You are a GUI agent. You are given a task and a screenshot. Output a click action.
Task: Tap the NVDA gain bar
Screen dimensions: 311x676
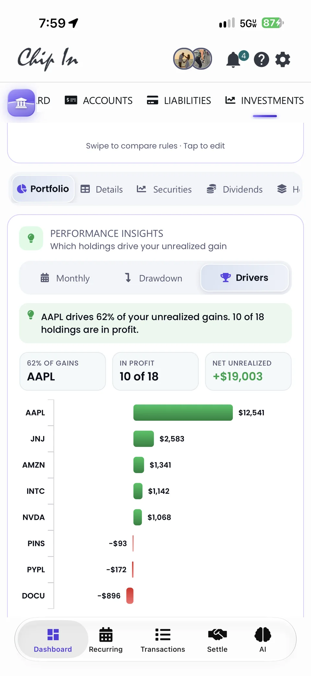point(138,517)
